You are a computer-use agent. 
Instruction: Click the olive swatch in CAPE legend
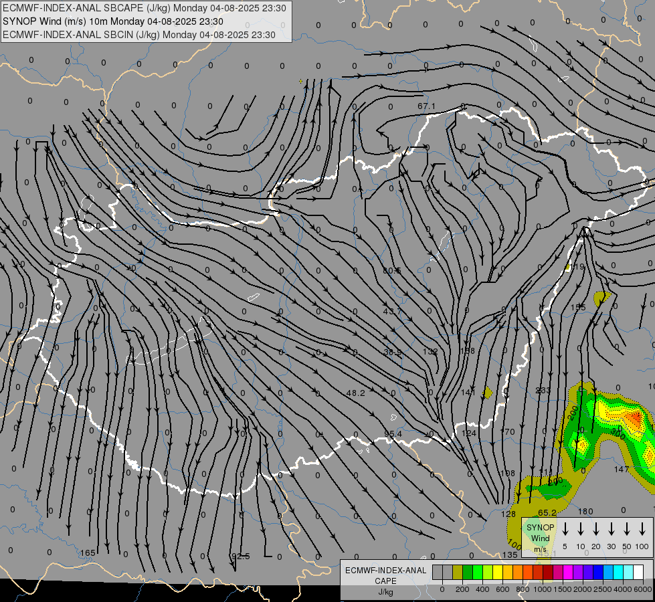click(x=458, y=572)
